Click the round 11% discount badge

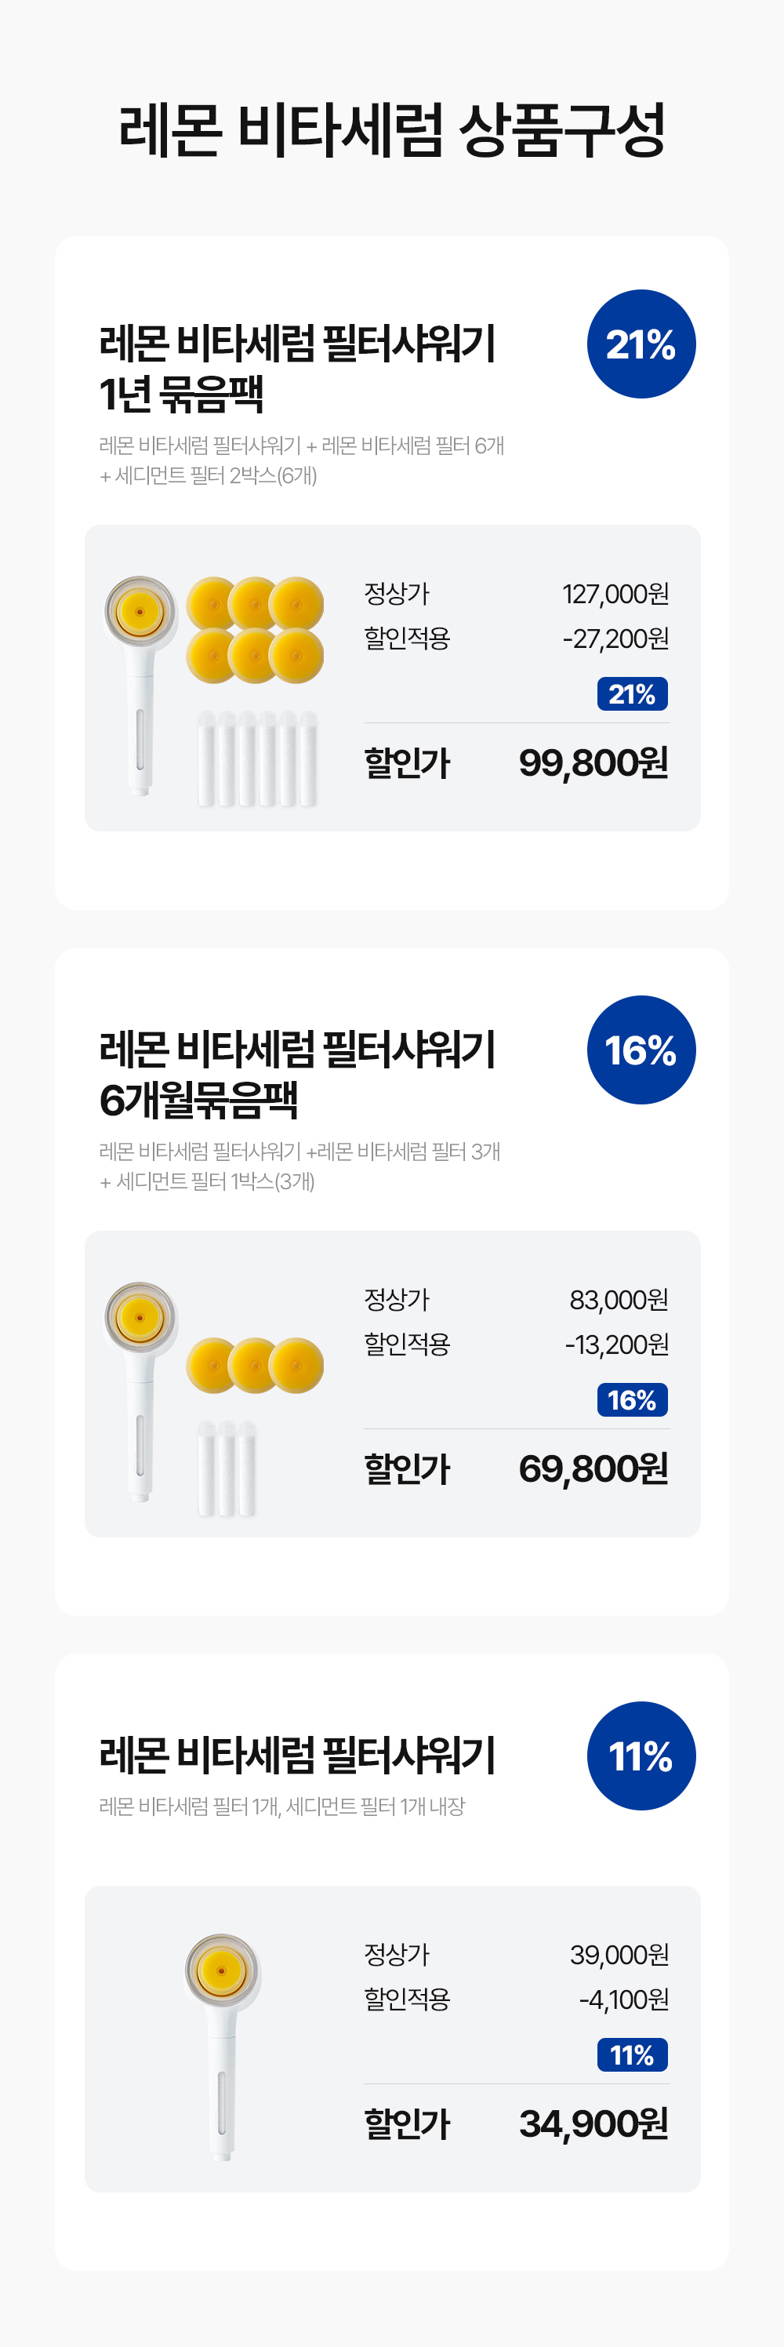click(x=641, y=1755)
